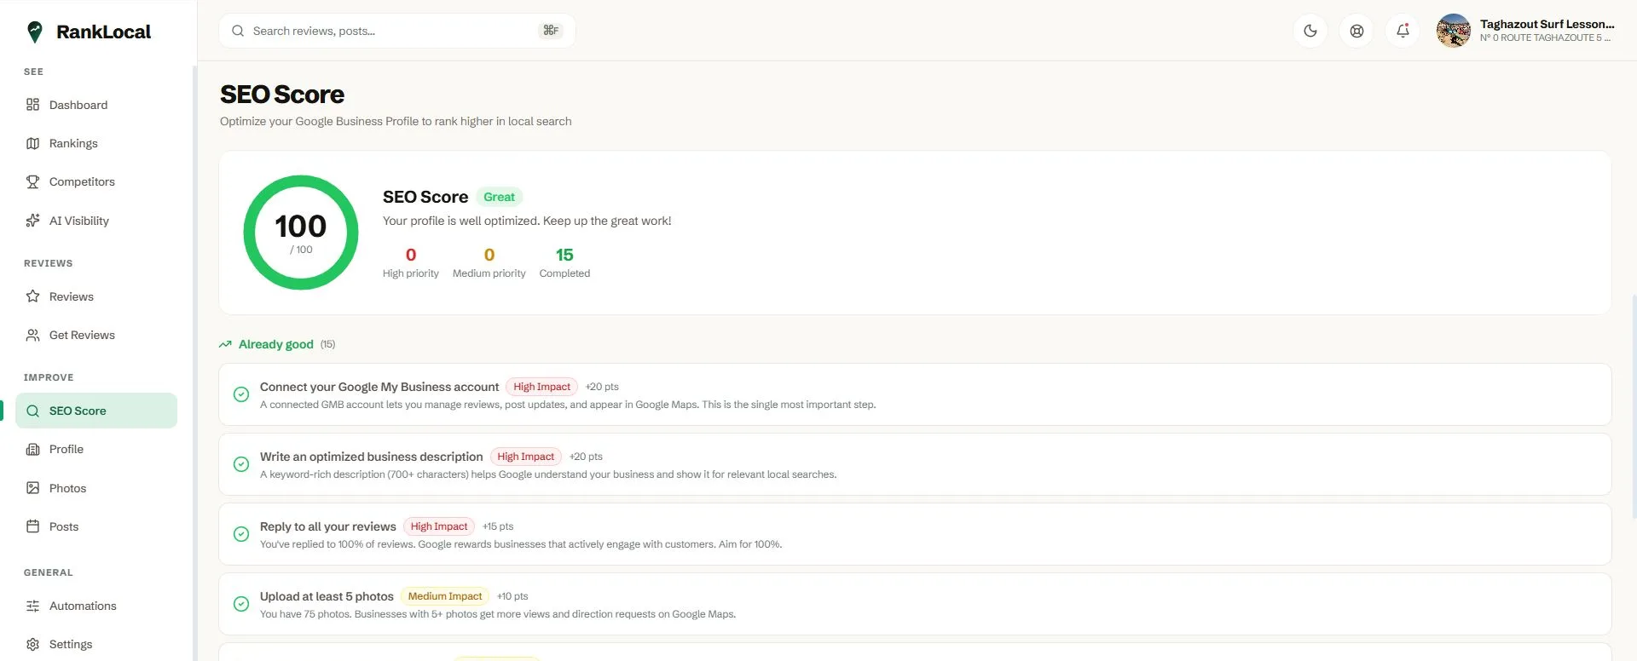The height and width of the screenshot is (661, 1637).
Task: Click the Settings gear icon
Action: (x=32, y=644)
